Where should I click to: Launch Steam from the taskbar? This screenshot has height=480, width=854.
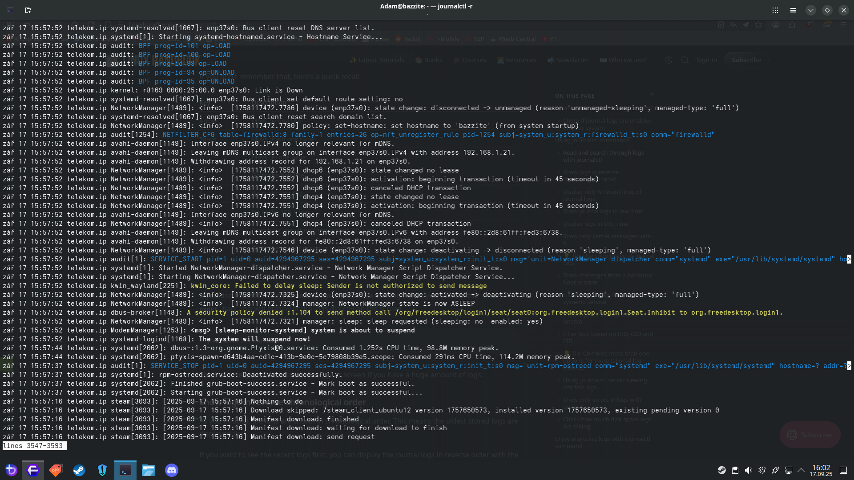pos(79,470)
